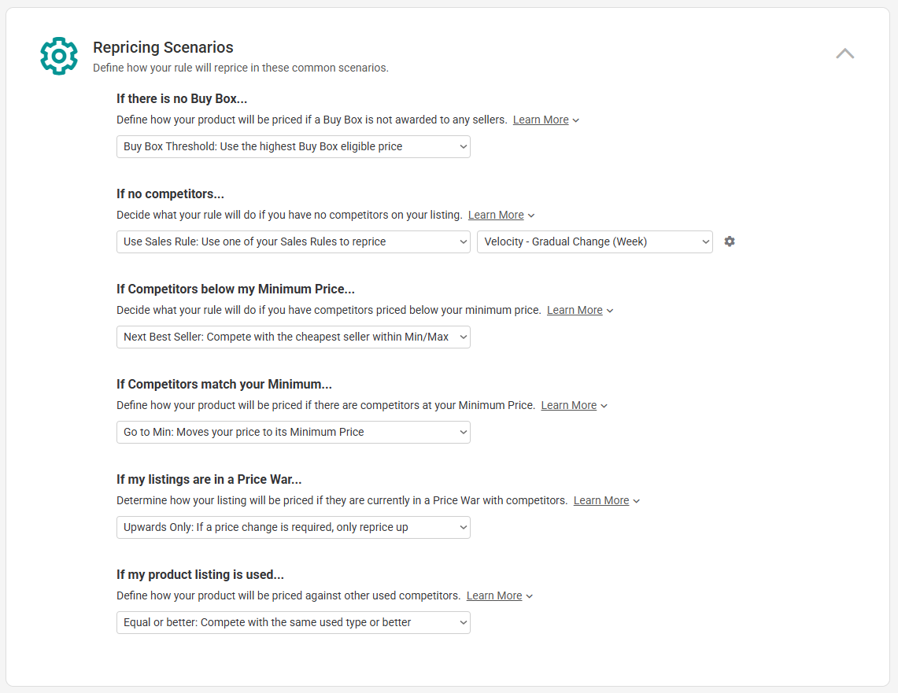Open the Equal or better used listing dropdown
The width and height of the screenshot is (898, 693).
(x=294, y=623)
